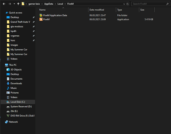Select 'gamer keio' in the breadcrumb path
The height and width of the screenshot is (134, 171).
(34, 4)
